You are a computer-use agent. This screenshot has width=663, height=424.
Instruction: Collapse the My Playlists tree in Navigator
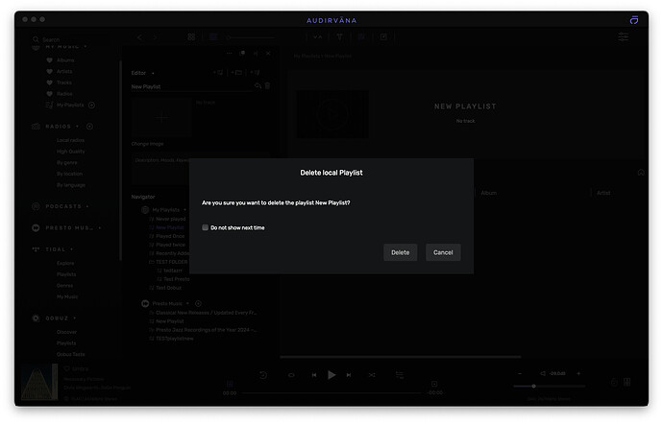pyautogui.click(x=184, y=210)
